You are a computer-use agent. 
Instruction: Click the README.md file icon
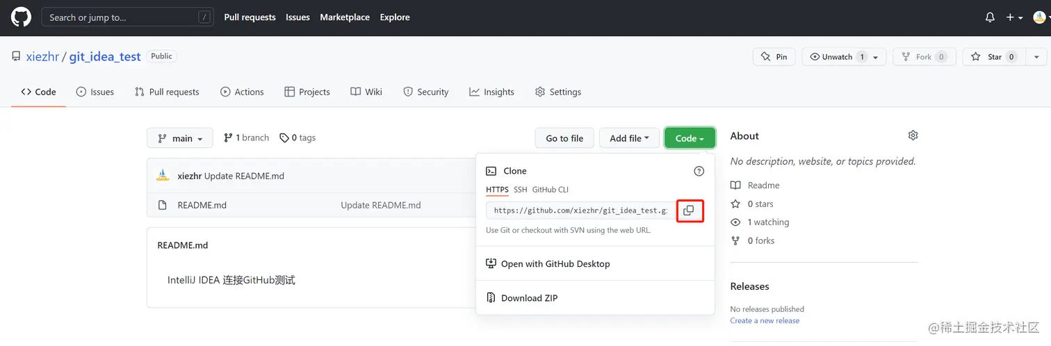click(163, 205)
